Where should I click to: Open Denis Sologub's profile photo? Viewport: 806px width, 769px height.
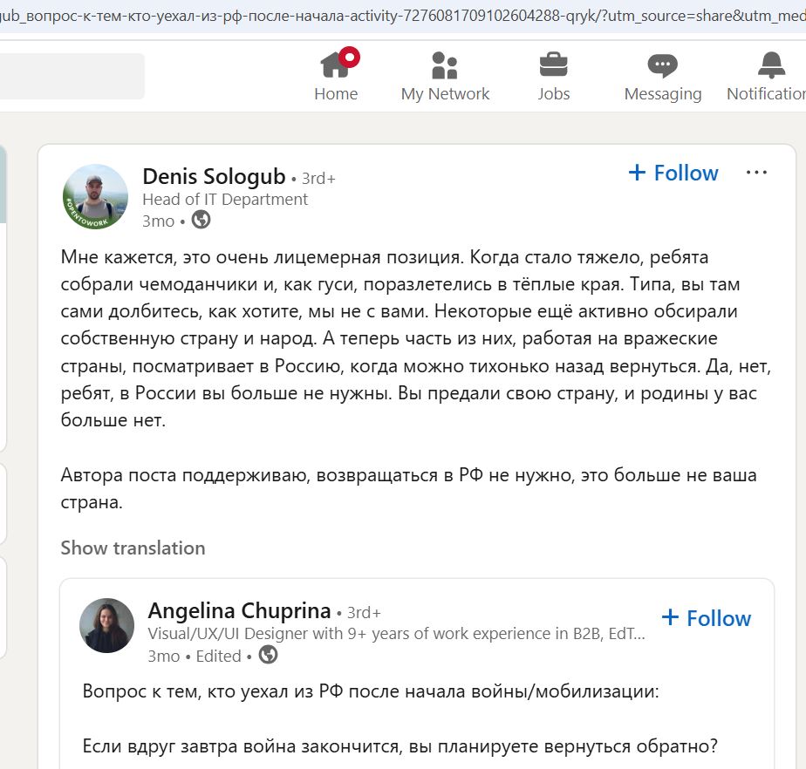coord(96,197)
